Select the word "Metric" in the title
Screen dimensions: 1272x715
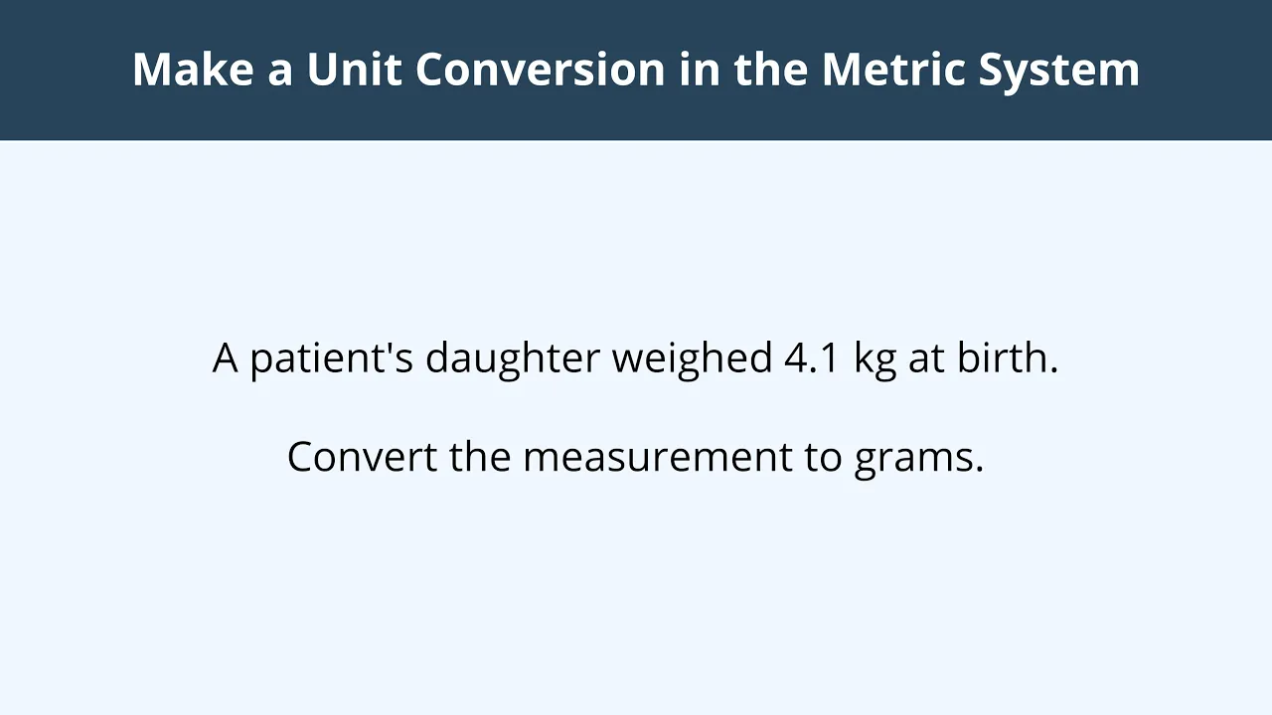tap(892, 70)
